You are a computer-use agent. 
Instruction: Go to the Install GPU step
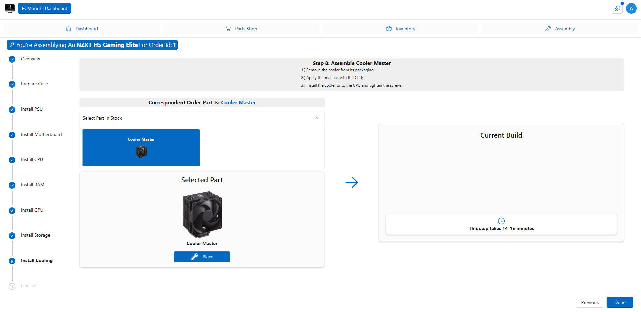pyautogui.click(x=32, y=210)
